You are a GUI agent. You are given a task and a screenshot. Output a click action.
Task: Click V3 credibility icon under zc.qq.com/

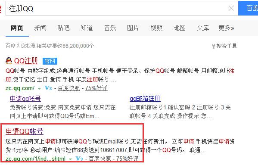click(48, 88)
